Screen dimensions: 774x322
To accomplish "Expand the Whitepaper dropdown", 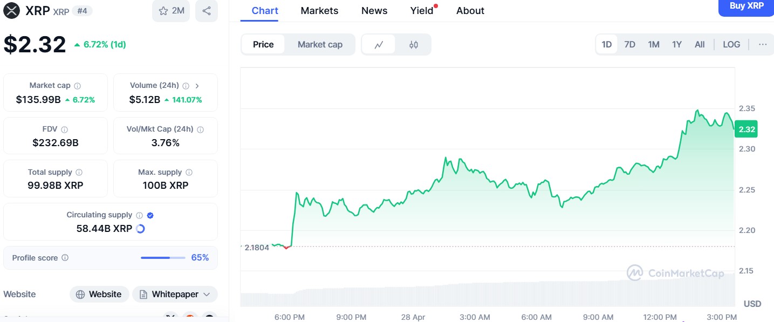I will pyautogui.click(x=175, y=294).
